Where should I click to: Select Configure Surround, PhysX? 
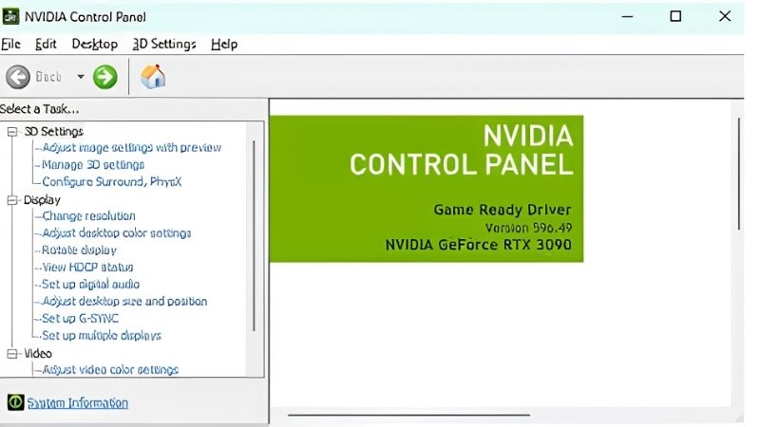pos(111,181)
